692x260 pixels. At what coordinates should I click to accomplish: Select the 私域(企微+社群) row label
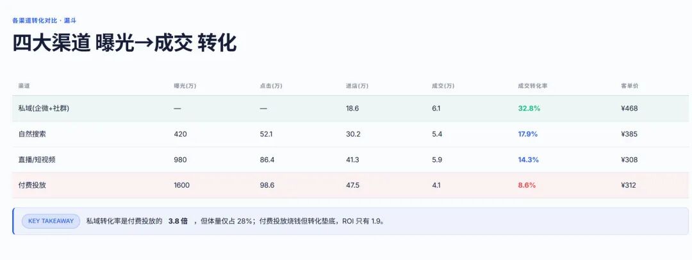tap(40, 108)
